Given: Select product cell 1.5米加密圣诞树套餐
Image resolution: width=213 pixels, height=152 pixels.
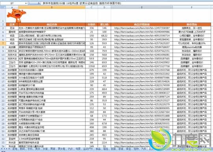Looking at the screenshot, I should click(x=52, y=139).
